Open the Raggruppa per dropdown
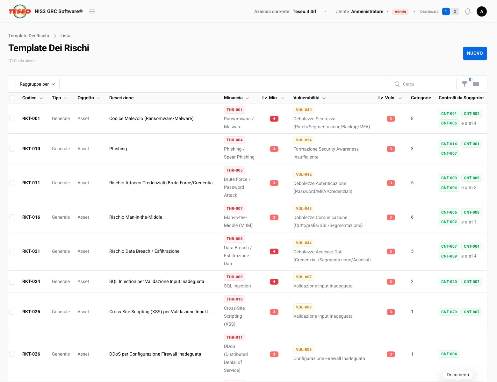The image size is (497, 382). pyautogui.click(x=38, y=84)
